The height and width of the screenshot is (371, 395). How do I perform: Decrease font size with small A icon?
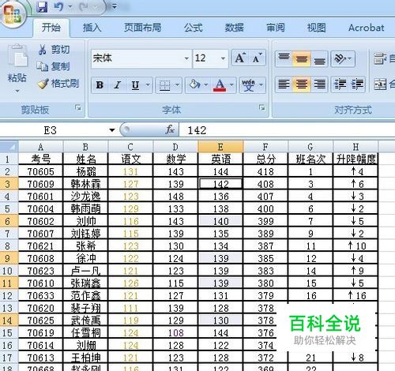(257, 58)
